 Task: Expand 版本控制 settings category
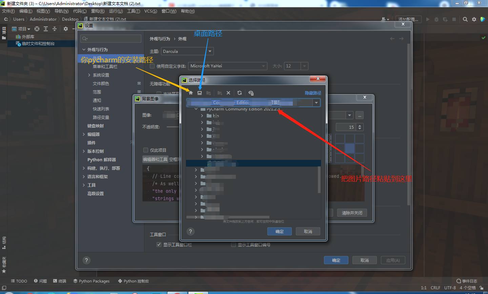(84, 151)
